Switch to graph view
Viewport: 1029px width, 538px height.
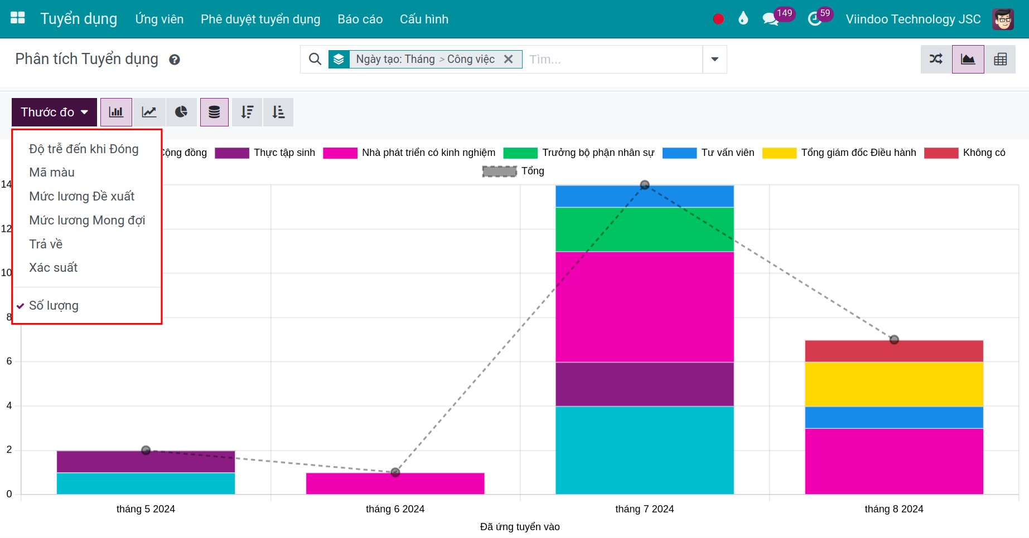click(968, 59)
